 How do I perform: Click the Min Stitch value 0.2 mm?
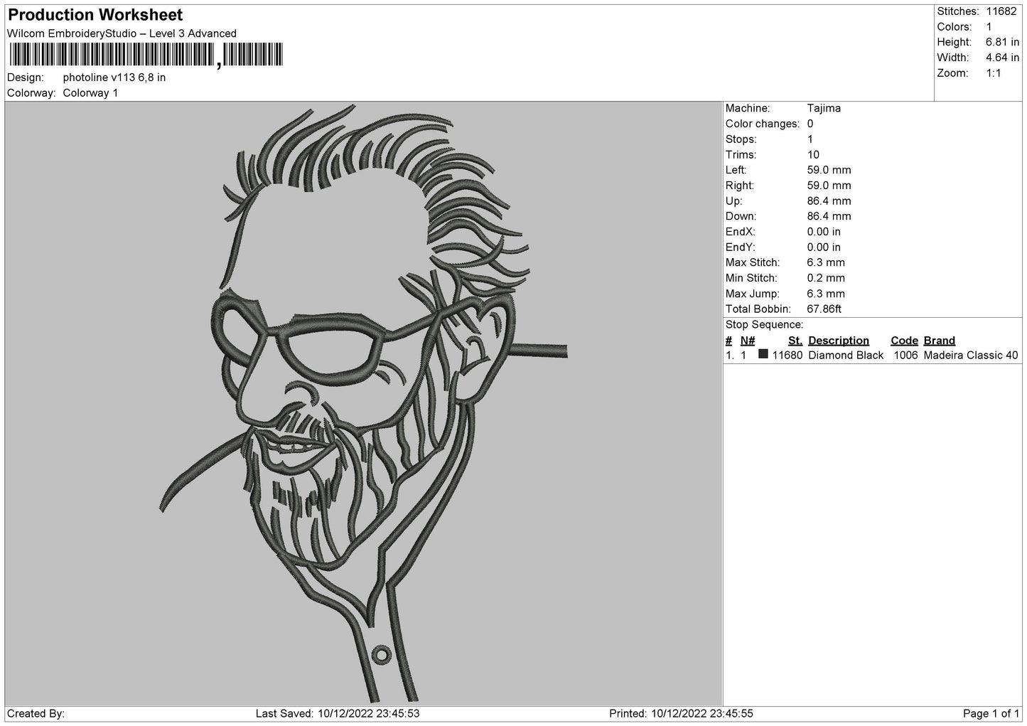coord(826,278)
